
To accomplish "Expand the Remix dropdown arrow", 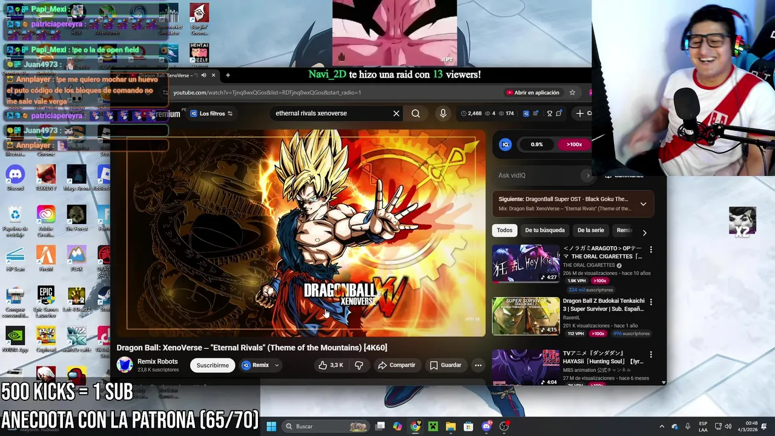I will 277,365.
